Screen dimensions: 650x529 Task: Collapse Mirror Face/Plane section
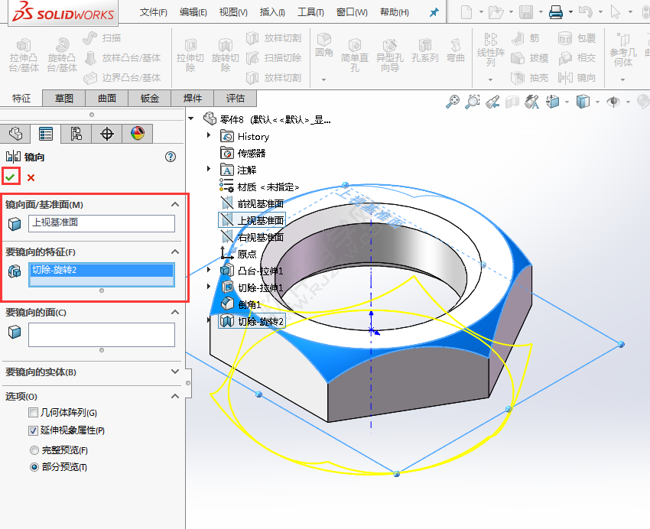(175, 204)
